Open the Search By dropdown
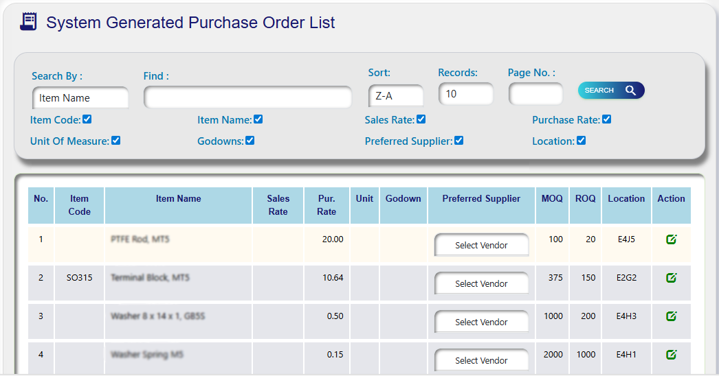 tap(80, 97)
